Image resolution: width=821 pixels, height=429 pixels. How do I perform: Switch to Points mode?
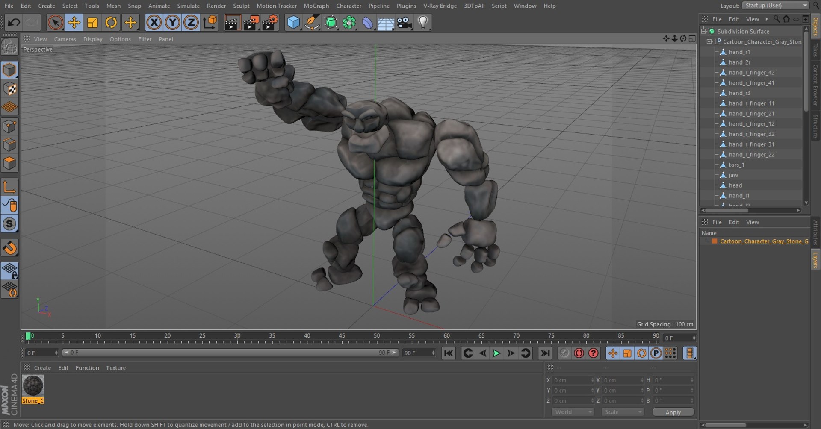click(9, 126)
